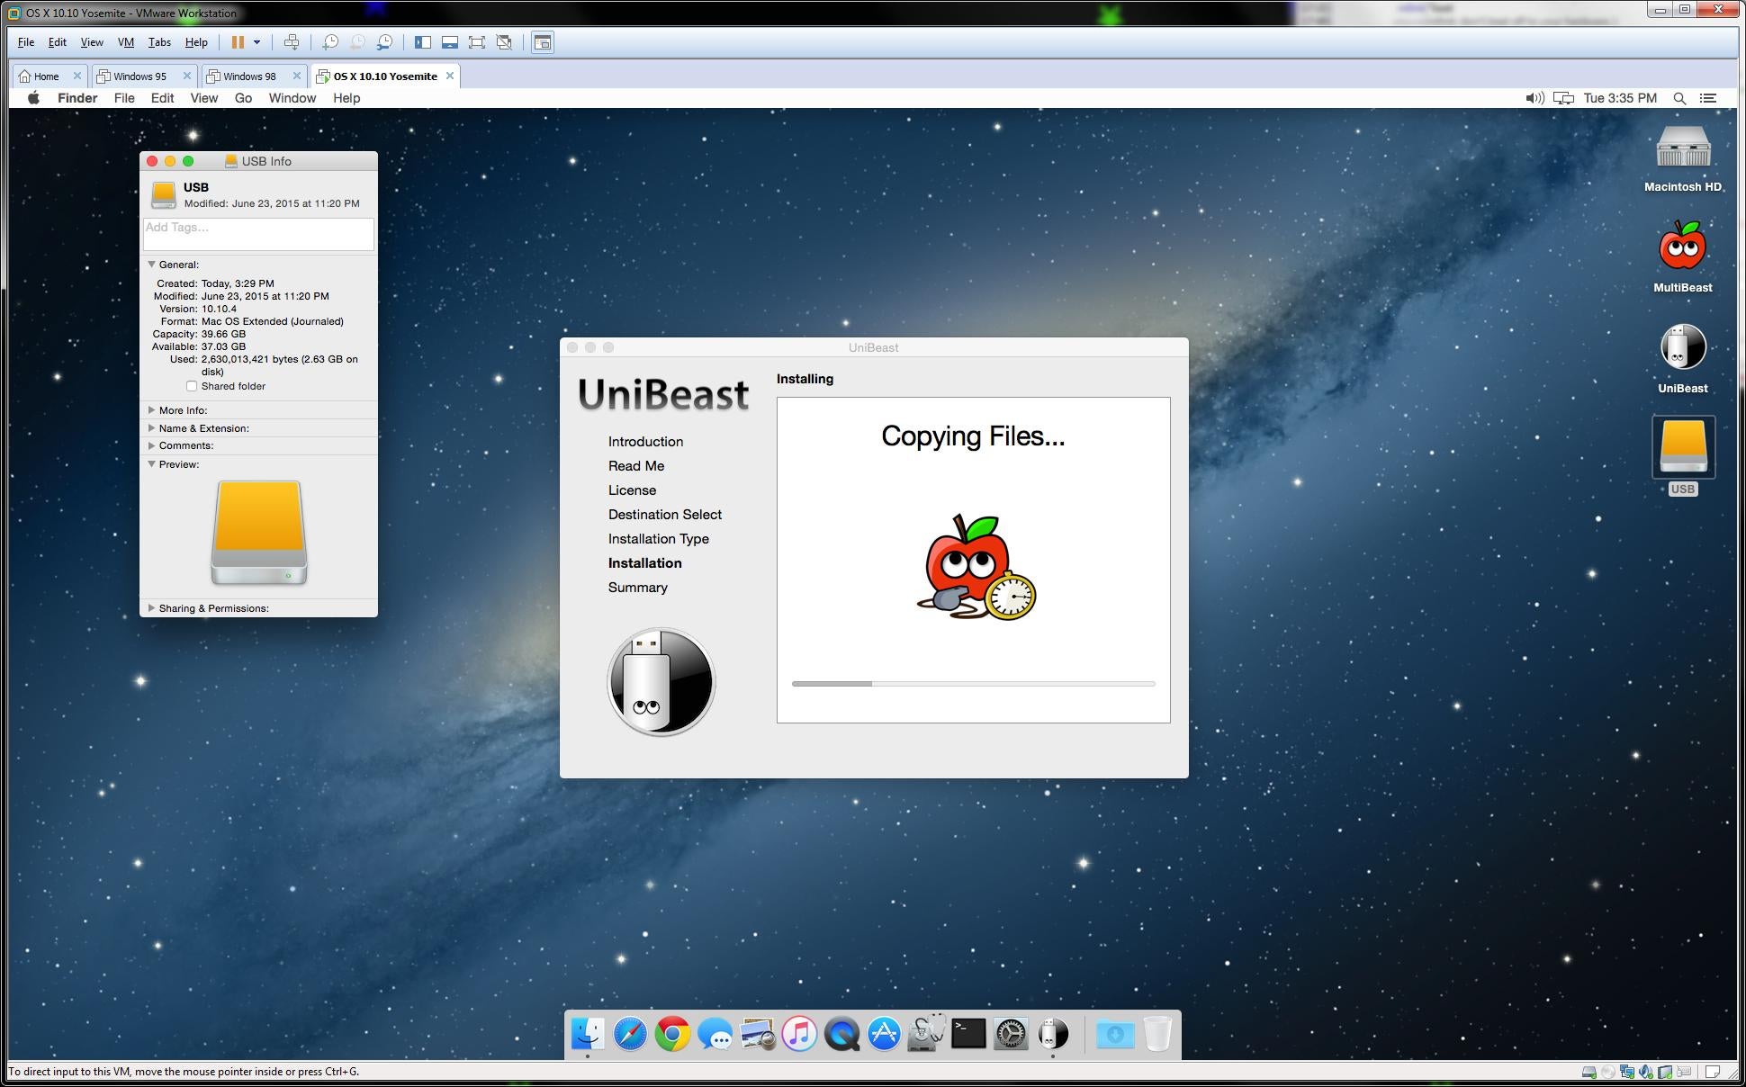Viewport: 1746px width, 1087px height.
Task: Expand Sharing & Permissions section
Action: tap(151, 608)
